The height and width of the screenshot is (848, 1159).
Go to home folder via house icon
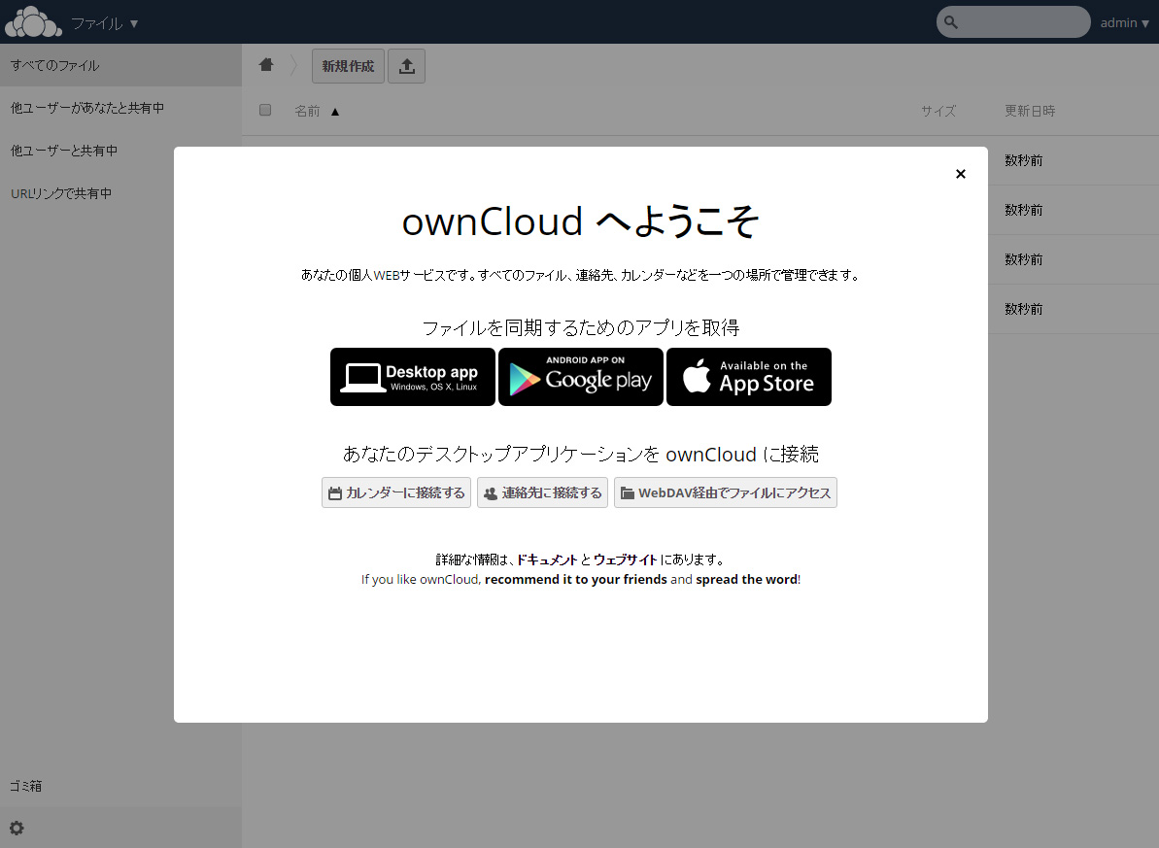266,65
